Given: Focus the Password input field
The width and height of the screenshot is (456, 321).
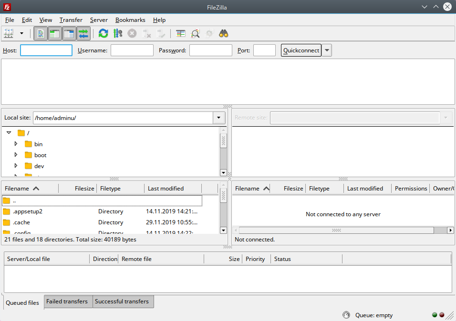Looking at the screenshot, I should tap(210, 50).
